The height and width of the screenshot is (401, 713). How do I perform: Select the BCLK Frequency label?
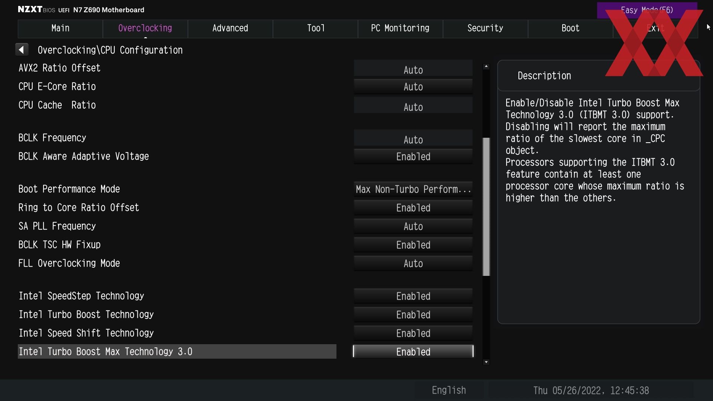coord(52,138)
